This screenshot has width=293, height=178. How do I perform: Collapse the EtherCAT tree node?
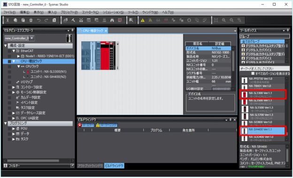[14, 51]
